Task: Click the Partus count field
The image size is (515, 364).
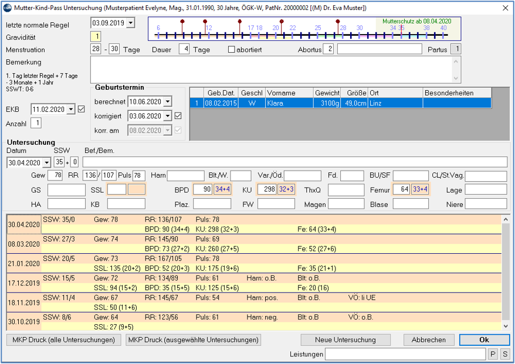Action: [456, 49]
